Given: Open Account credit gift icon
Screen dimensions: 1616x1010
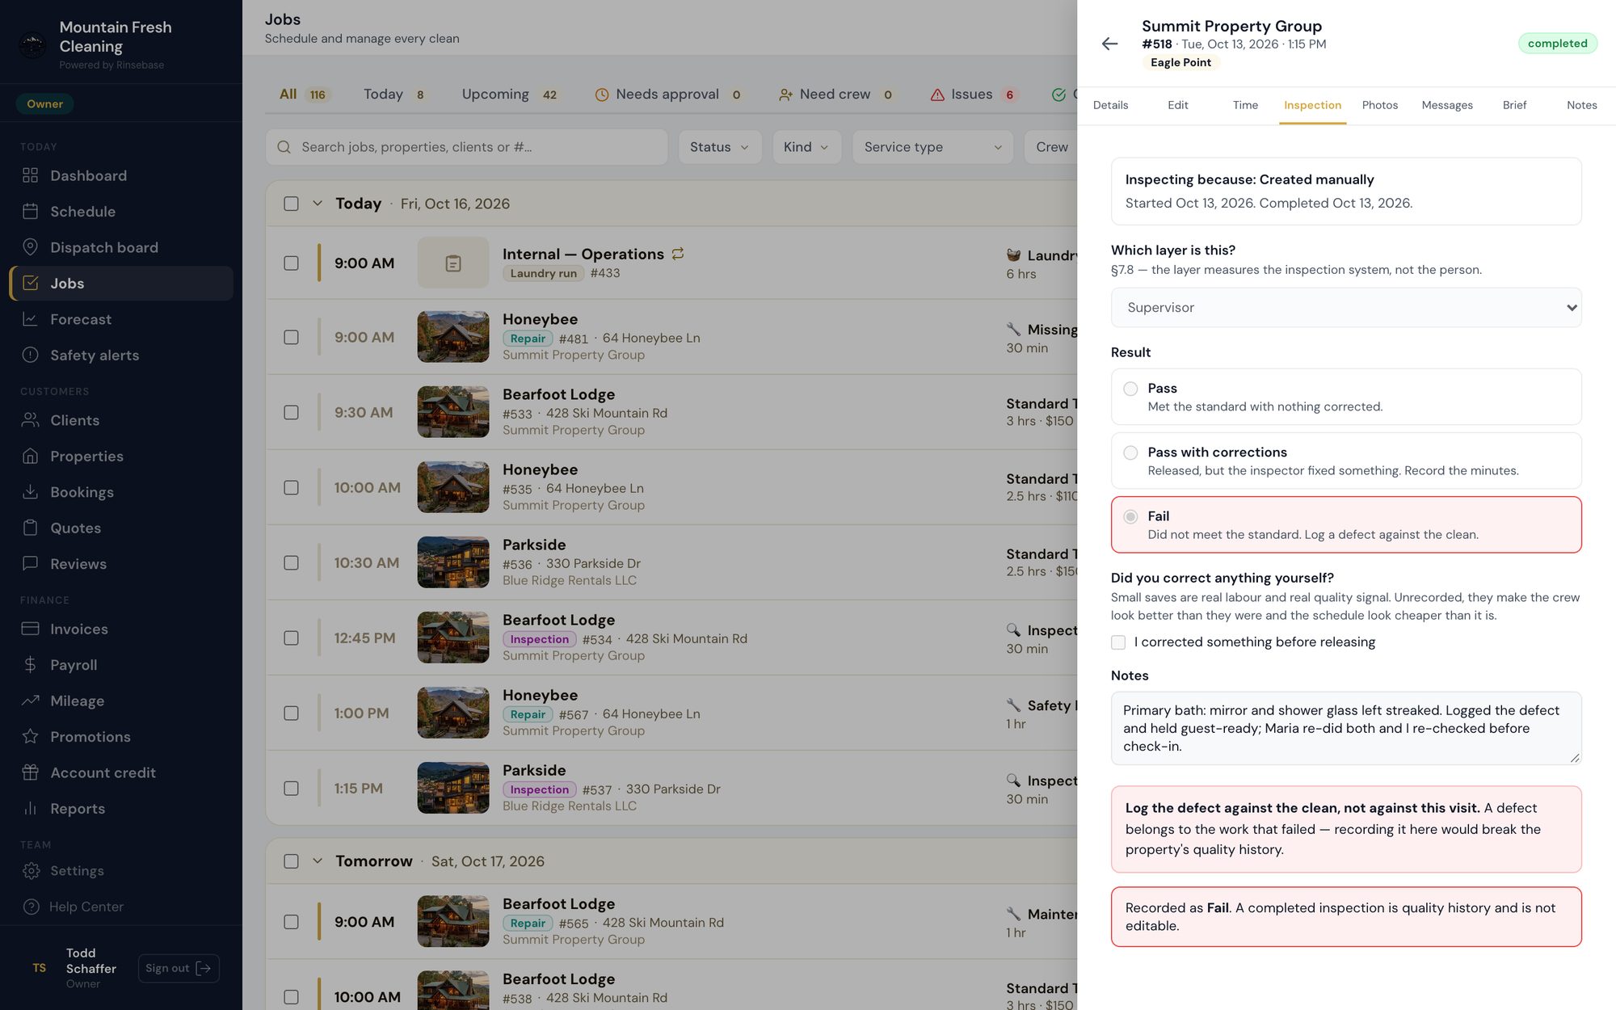Looking at the screenshot, I should click(31, 772).
